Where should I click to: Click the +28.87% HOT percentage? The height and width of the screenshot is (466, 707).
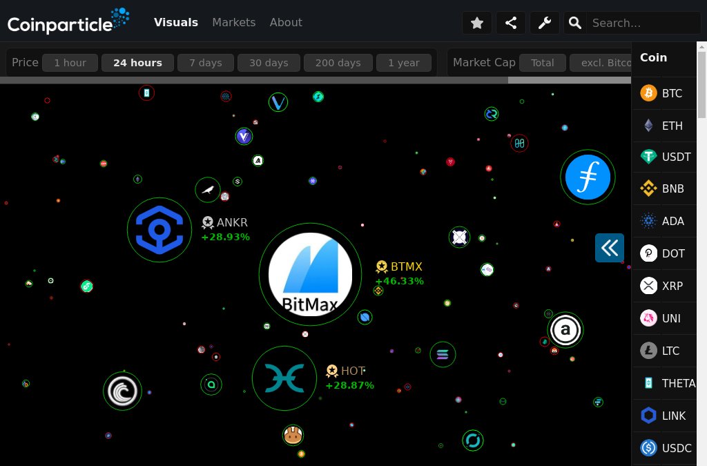350,385
